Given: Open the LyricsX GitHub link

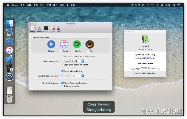Looking at the screenshot, I should point(145,58).
